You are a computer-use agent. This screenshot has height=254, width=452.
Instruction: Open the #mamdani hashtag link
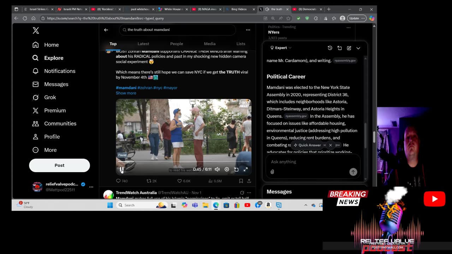click(126, 88)
